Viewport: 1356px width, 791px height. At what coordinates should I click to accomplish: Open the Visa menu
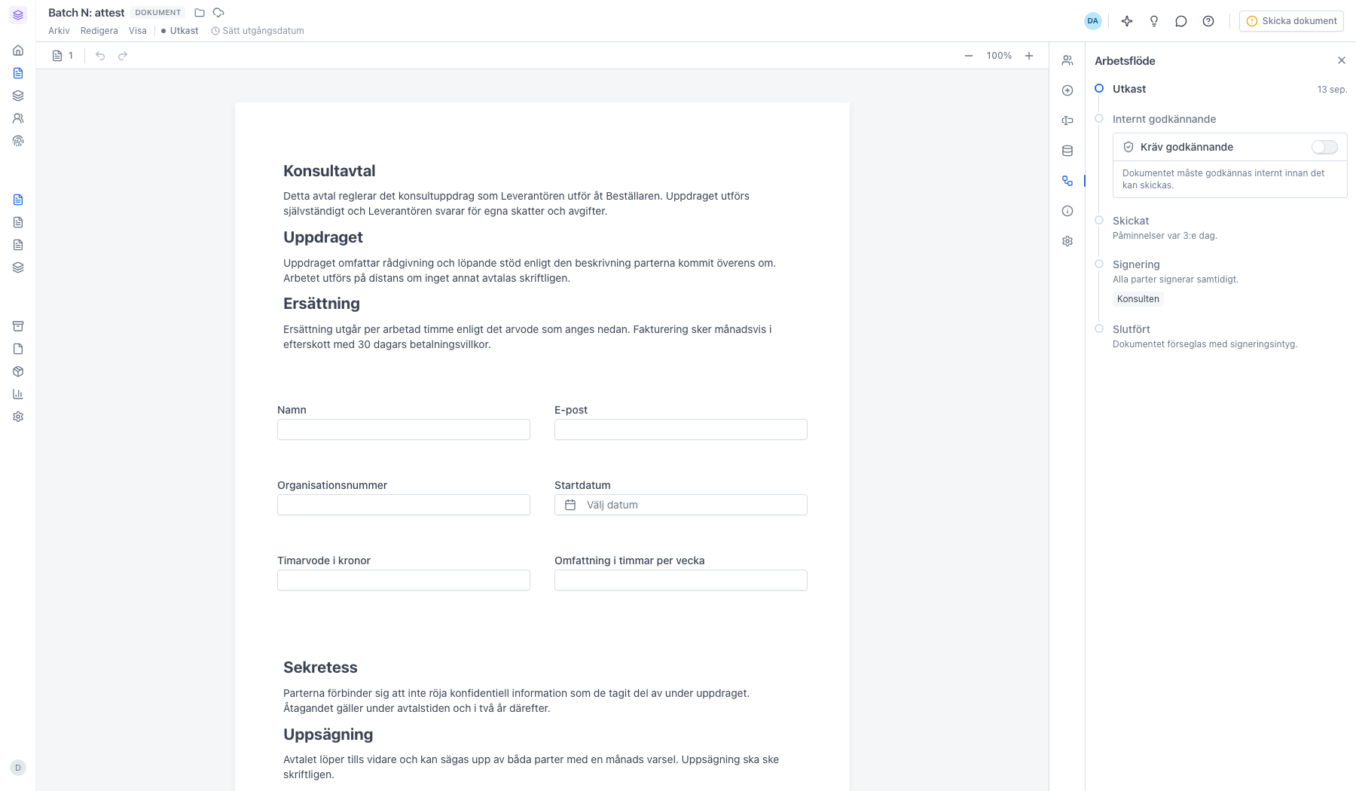(x=138, y=31)
